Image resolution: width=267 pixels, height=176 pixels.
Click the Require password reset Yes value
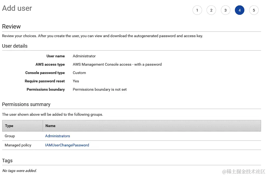(x=76, y=81)
